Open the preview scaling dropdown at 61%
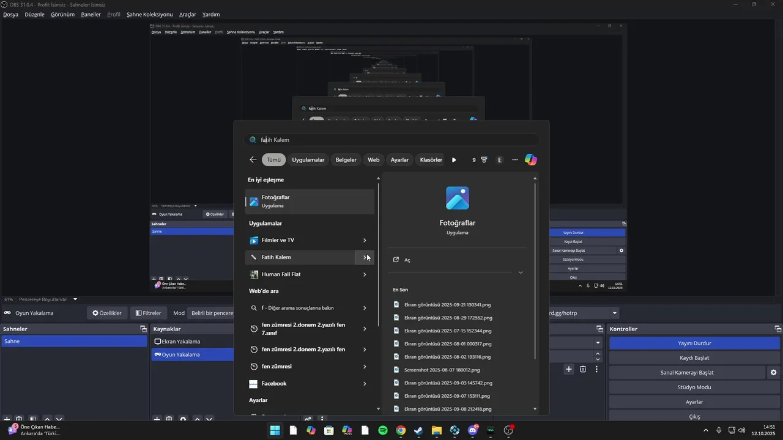The image size is (783, 440). click(75, 299)
